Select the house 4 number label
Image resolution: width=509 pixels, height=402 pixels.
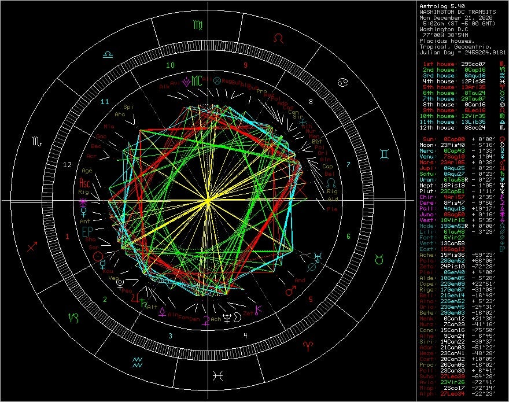[x=245, y=335]
